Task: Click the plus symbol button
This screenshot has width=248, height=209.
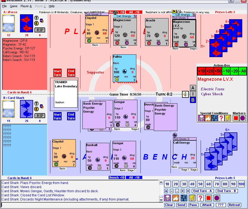Action: click(x=166, y=191)
